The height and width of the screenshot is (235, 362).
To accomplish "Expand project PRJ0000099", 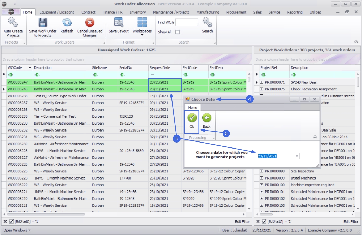I will 262,178.
